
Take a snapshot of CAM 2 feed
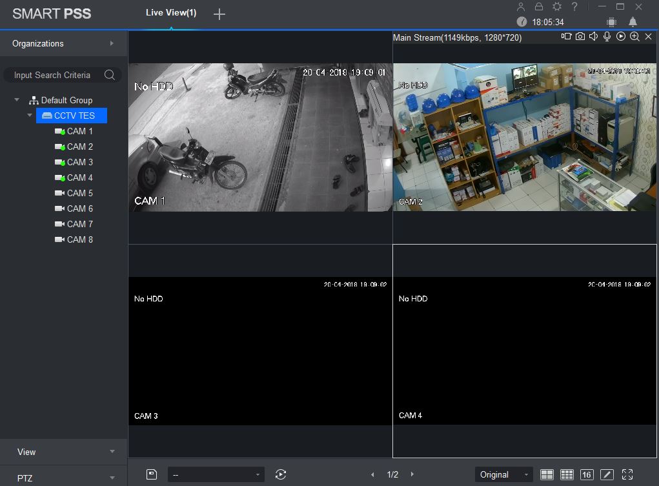click(x=580, y=37)
